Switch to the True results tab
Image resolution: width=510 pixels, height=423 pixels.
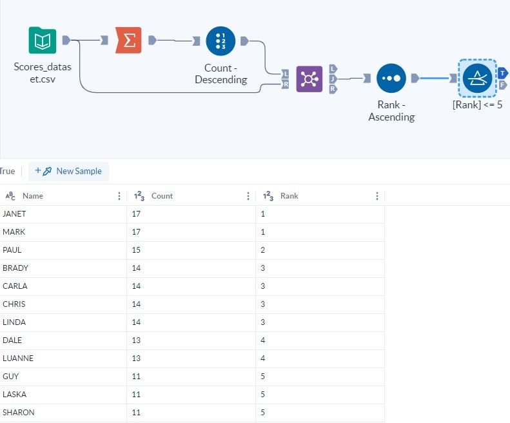click(8, 172)
